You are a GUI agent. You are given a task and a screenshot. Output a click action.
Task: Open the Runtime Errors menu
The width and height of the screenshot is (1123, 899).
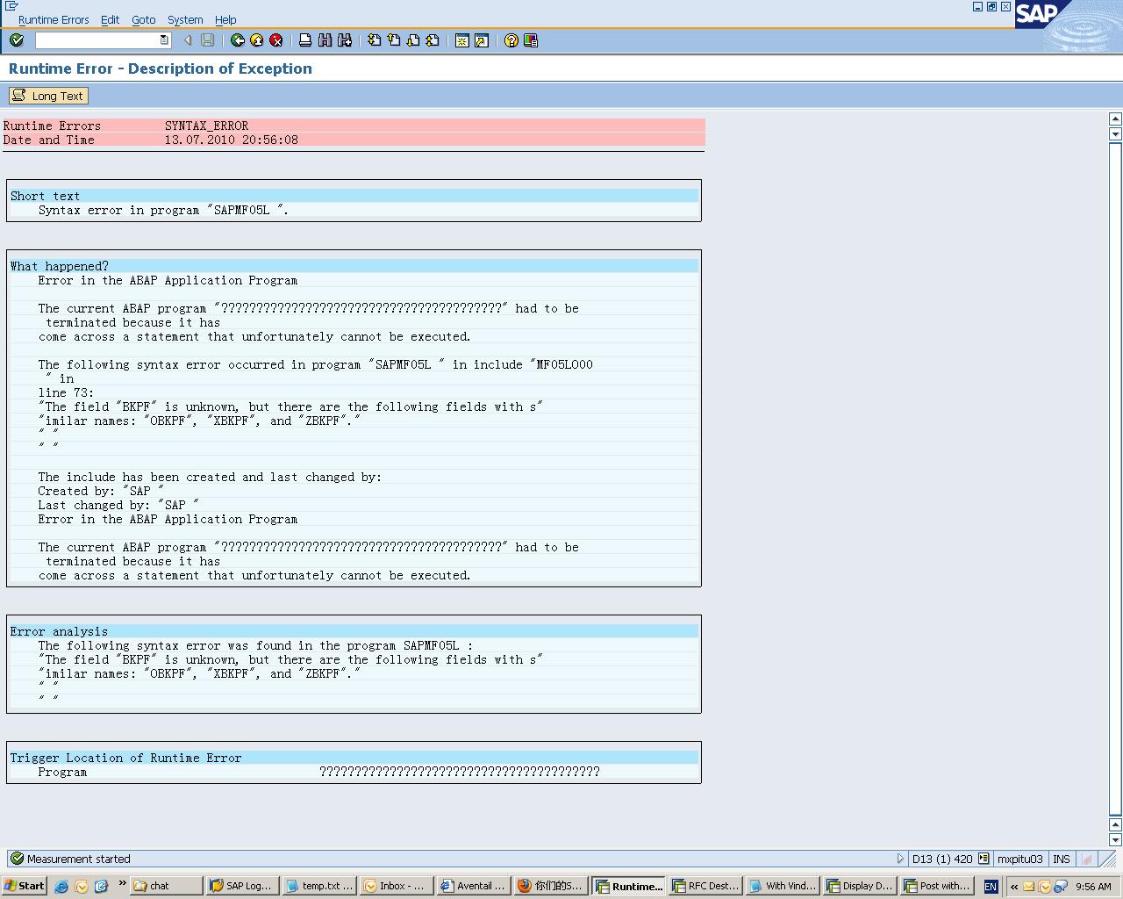54,19
